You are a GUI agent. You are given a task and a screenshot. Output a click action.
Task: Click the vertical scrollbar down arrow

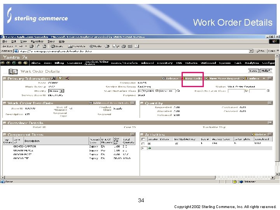[x=277, y=174]
